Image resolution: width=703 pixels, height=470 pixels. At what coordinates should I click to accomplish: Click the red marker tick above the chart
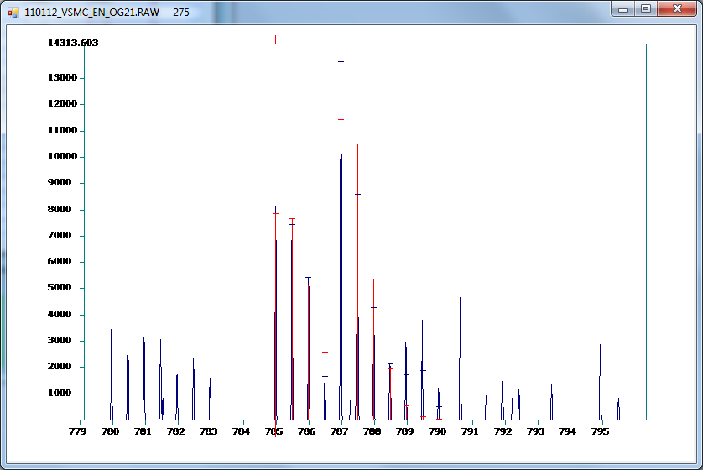276,39
